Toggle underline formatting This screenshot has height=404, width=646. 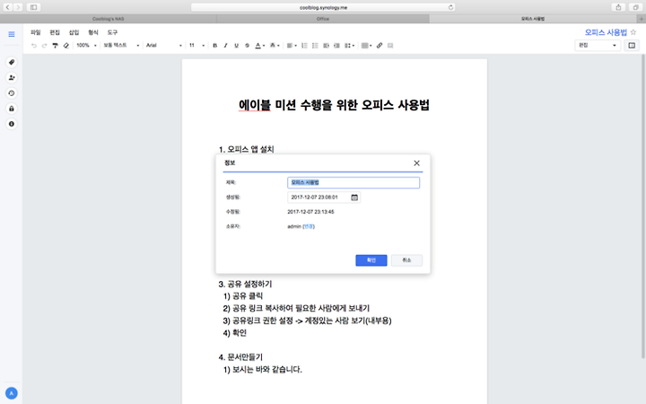pos(236,46)
